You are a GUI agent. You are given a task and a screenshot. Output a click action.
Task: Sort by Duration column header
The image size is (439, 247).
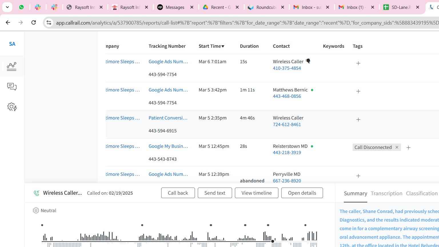point(249,46)
